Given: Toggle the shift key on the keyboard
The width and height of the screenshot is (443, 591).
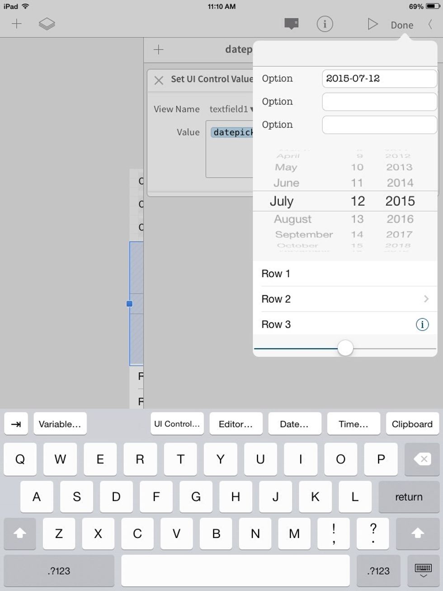Looking at the screenshot, I should click(x=19, y=534).
